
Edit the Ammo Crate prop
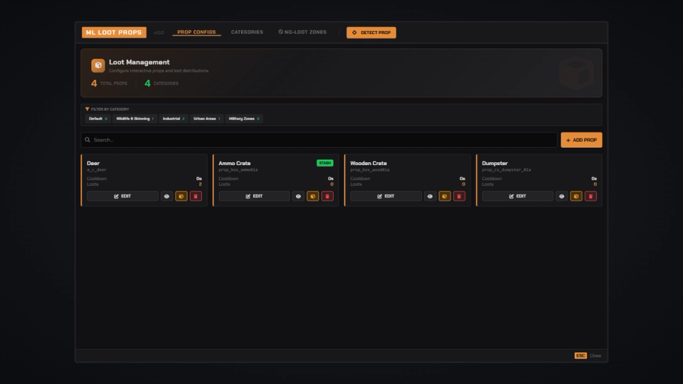(254, 196)
